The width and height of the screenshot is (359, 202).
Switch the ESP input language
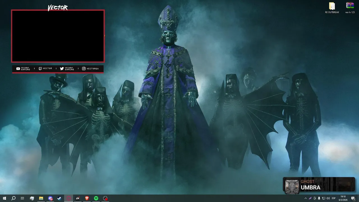pos(334,198)
